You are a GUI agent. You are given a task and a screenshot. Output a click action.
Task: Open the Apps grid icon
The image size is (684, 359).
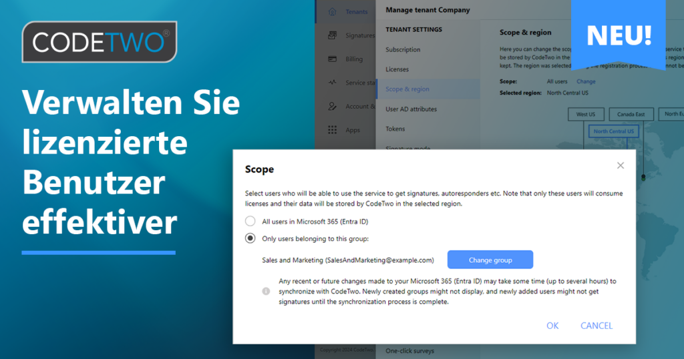(333, 130)
